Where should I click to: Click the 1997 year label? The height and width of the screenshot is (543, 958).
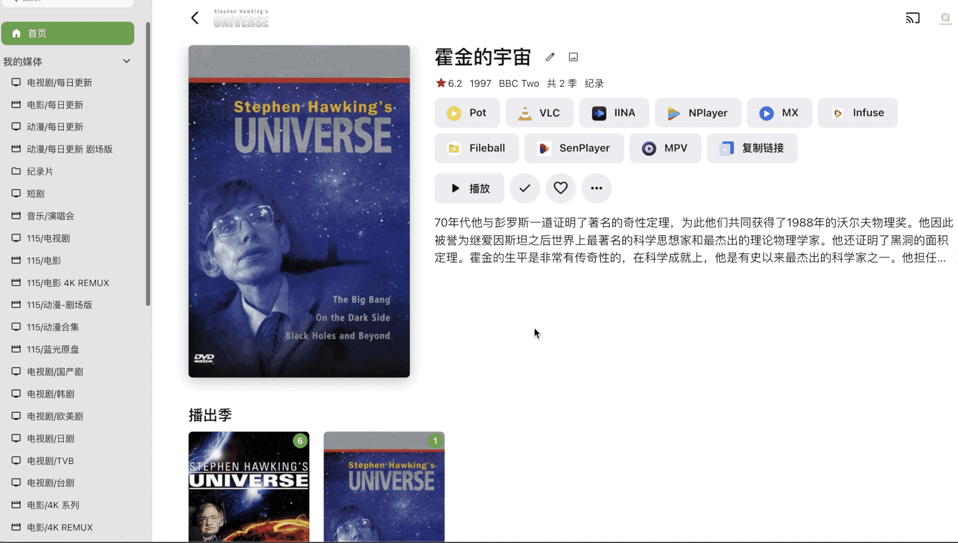tap(480, 83)
